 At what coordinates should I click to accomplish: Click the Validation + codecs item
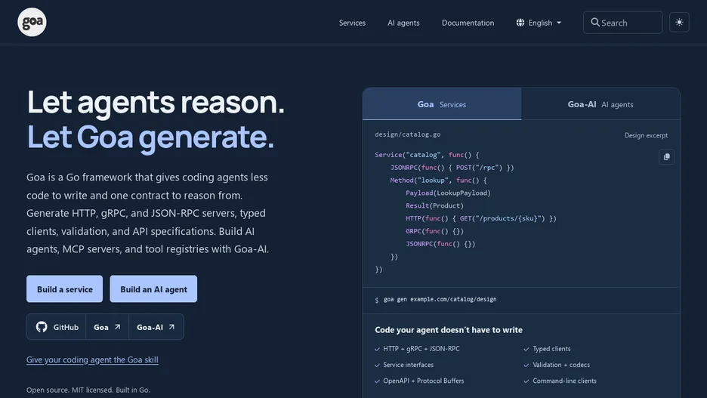pos(561,365)
